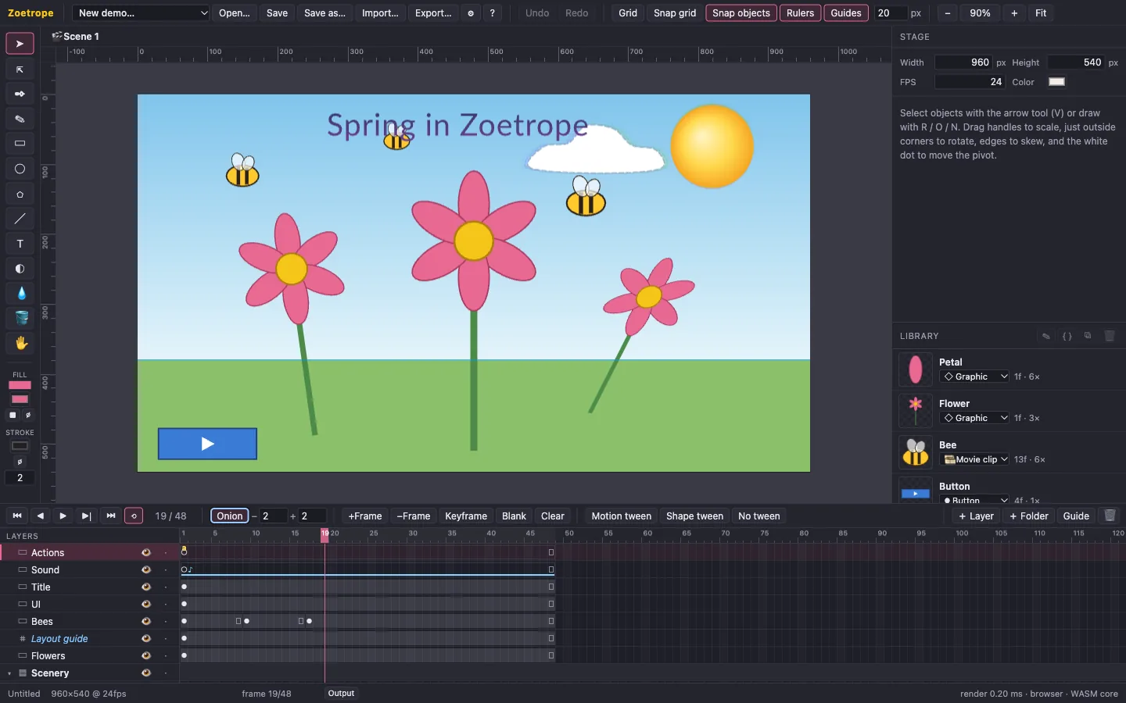Select the Bee symbol thumbnail in Library
1126x703 pixels.
point(916,452)
